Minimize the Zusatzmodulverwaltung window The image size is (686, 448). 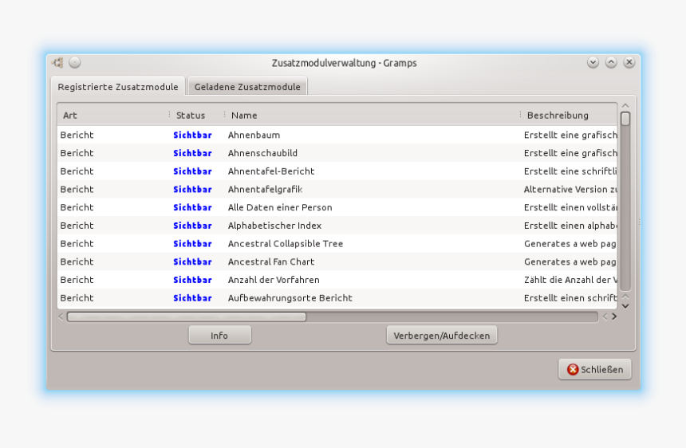(593, 62)
